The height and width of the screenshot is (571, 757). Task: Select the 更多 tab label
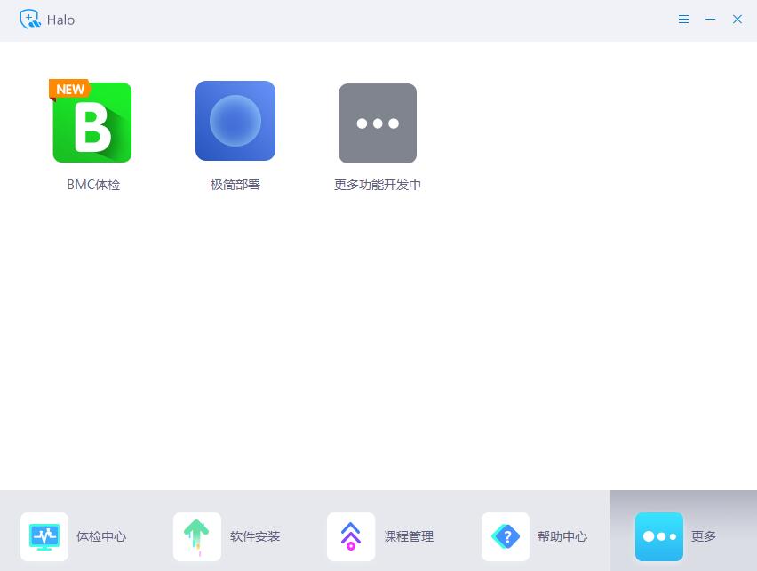point(704,536)
